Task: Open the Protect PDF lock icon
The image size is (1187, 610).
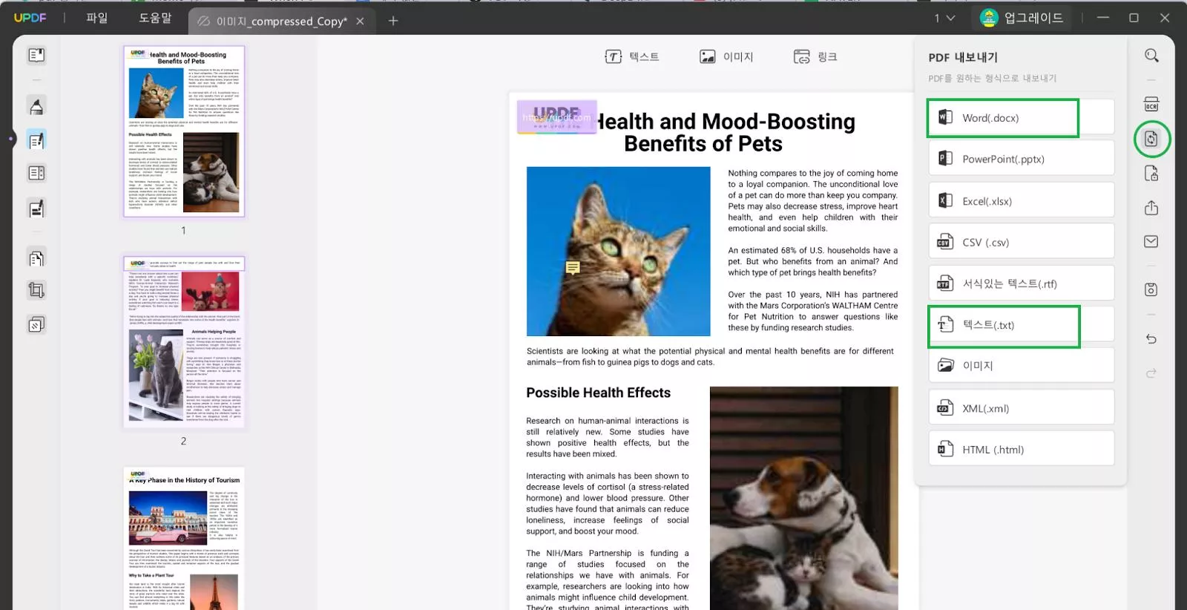Action: coord(1151,174)
